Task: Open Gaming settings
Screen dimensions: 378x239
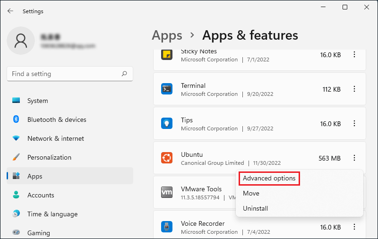Action: (x=70, y=233)
